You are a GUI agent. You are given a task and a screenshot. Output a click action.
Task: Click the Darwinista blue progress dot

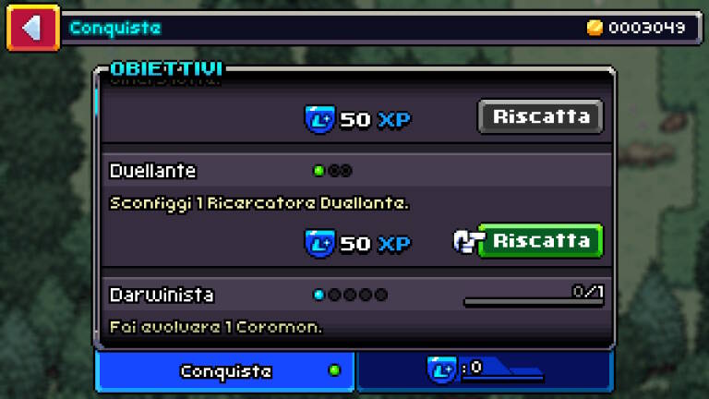point(318,295)
